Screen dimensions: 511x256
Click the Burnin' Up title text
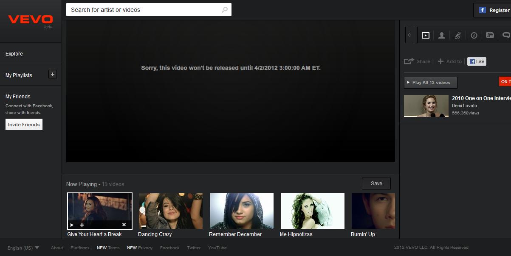tap(363, 234)
